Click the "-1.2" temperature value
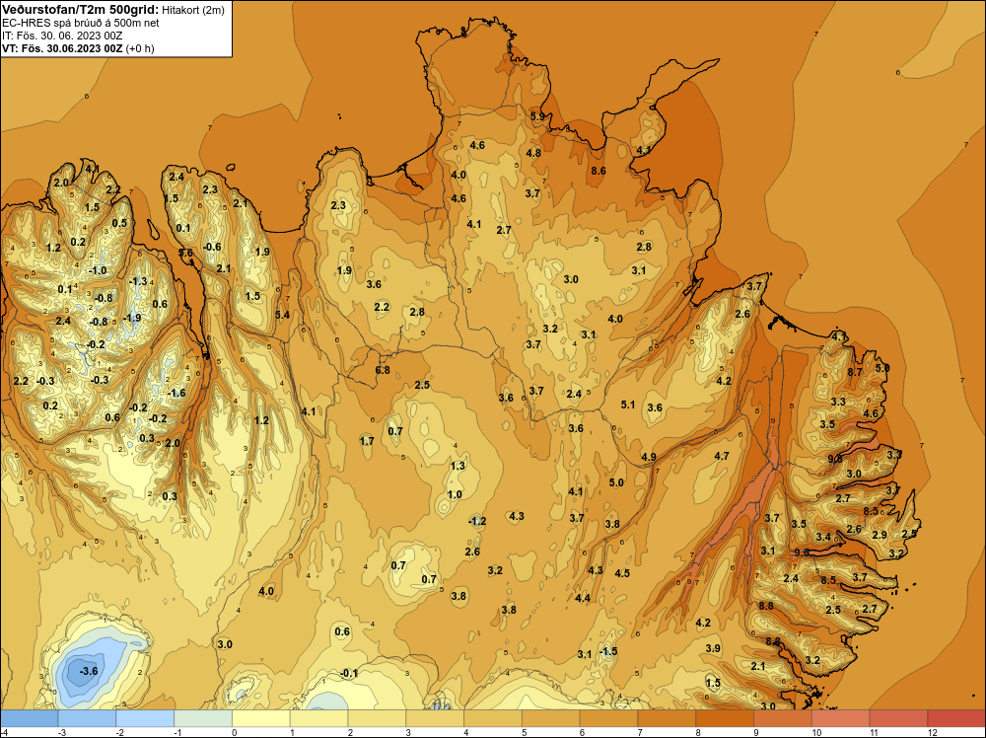Viewport: 986px width, 738px height. click(477, 521)
